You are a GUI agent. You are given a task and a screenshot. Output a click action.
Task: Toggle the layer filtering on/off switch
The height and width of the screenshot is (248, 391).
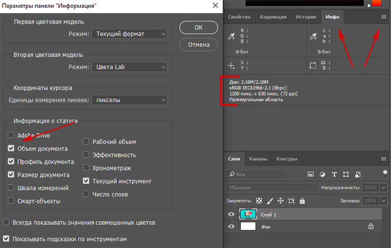[385, 174]
